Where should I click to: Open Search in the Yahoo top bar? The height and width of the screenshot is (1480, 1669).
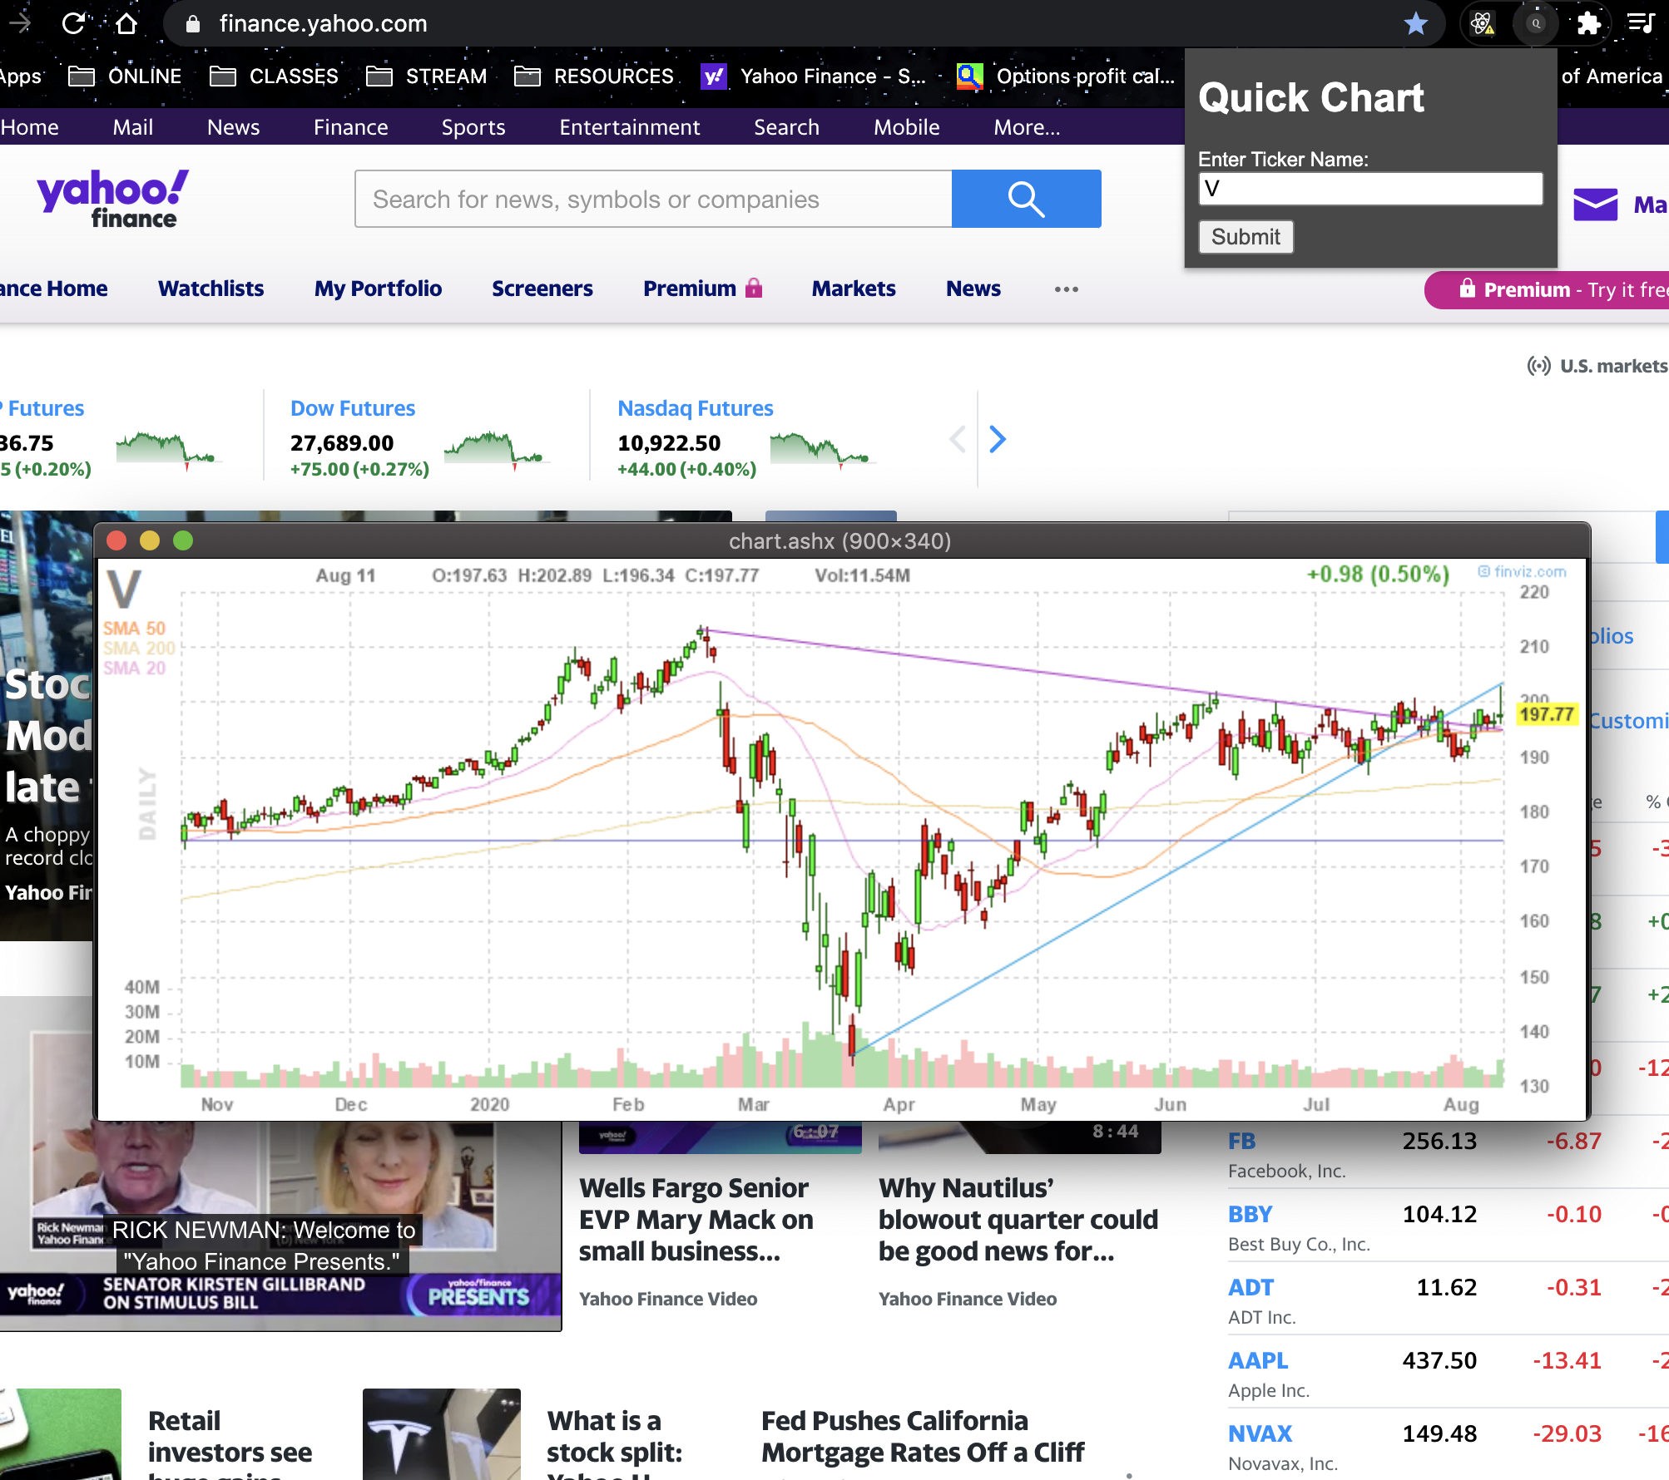click(x=786, y=127)
